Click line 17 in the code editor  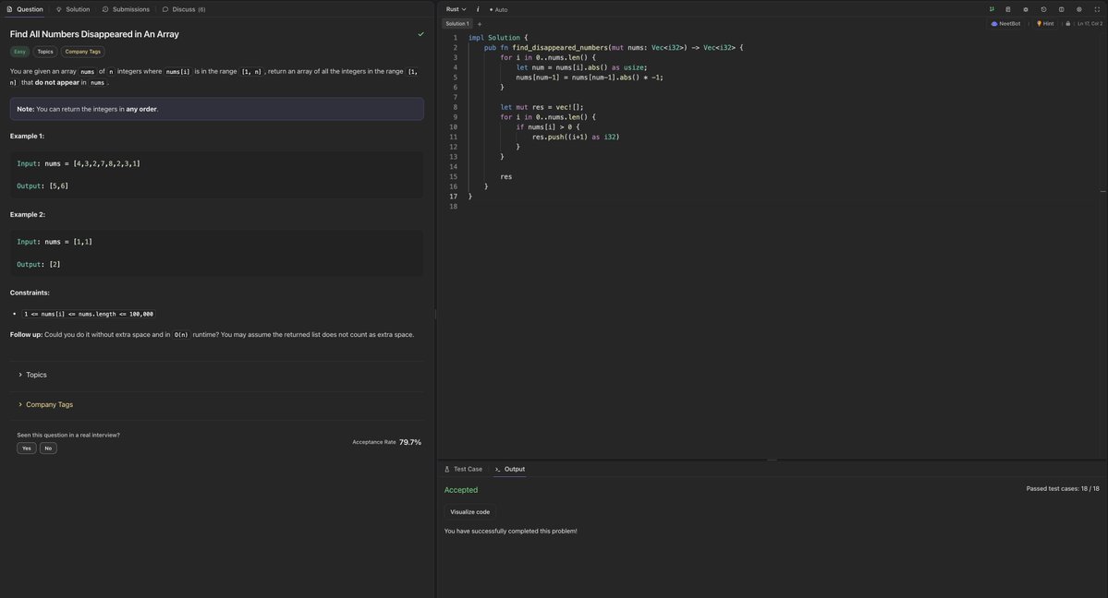click(x=777, y=197)
